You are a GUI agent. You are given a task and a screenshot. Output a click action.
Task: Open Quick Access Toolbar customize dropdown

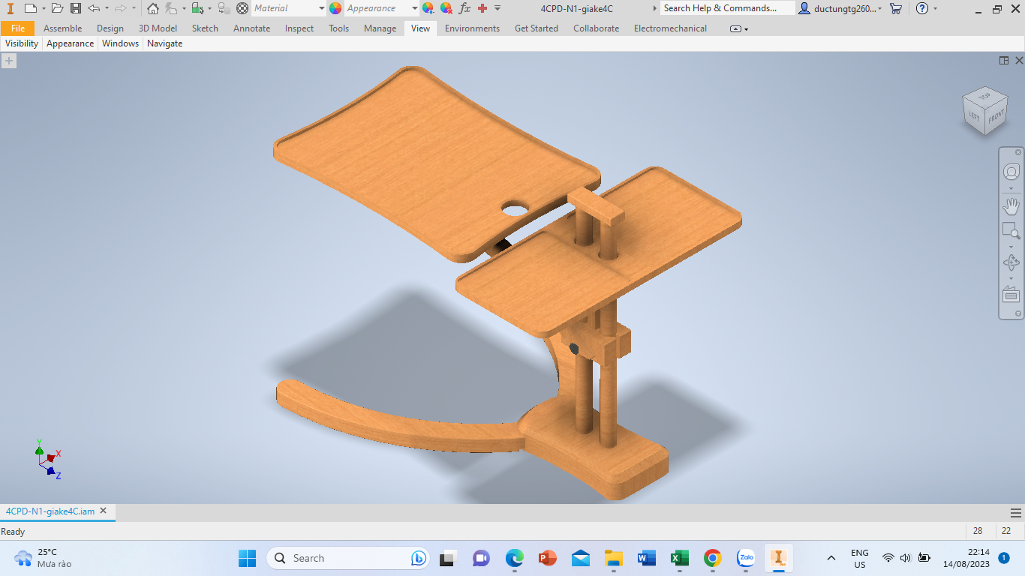497,8
